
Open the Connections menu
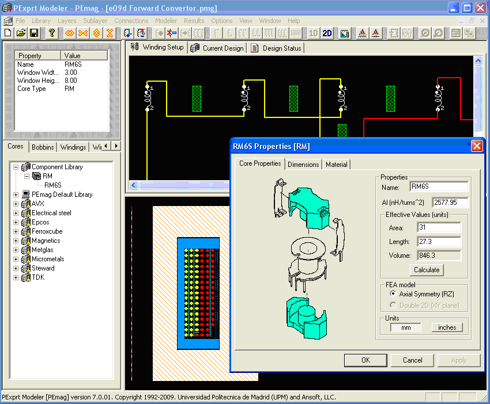pyautogui.click(x=131, y=21)
